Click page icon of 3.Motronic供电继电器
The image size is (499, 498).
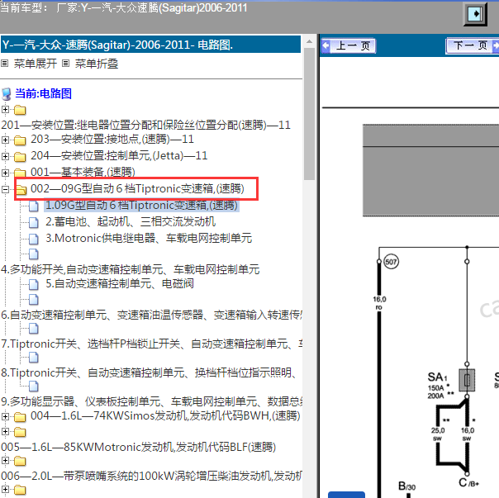(x=33, y=239)
